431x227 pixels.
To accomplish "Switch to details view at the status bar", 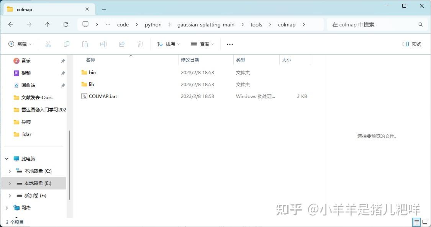I will point(417,222).
